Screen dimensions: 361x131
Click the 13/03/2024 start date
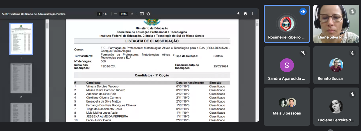point(108,66)
